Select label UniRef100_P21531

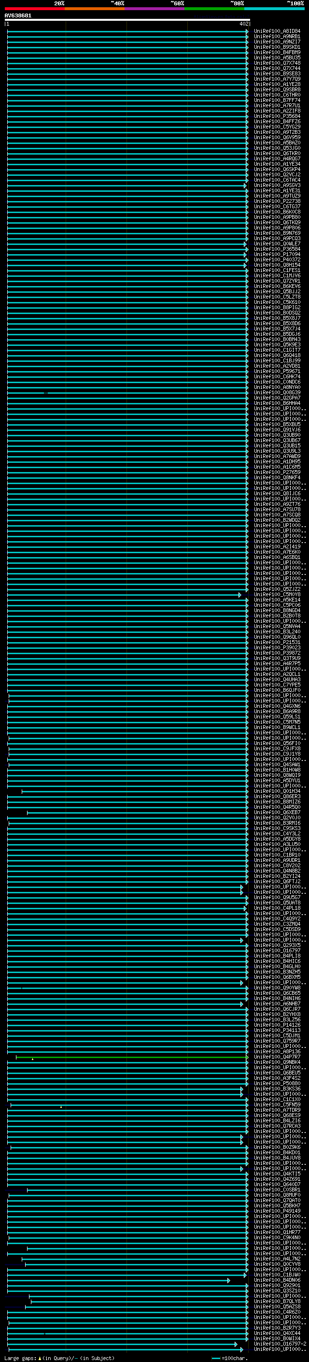(277, 643)
